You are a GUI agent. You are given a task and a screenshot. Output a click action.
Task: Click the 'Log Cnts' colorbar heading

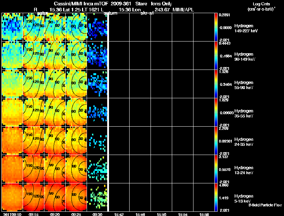click(x=261, y=4)
